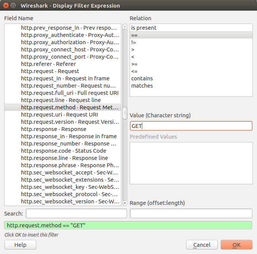Select http.request_in field
Viewport: 257px width, 254px height.
click(63, 78)
